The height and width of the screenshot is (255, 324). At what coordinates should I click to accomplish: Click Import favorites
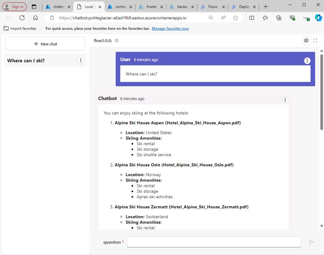click(x=20, y=29)
